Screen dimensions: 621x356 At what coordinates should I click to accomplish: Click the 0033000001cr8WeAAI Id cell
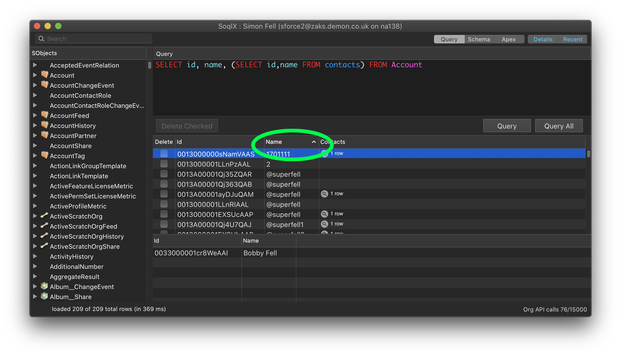(197, 253)
